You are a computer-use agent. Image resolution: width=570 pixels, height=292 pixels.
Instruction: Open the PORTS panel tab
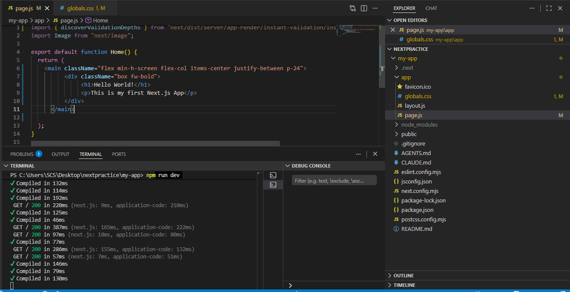pyautogui.click(x=119, y=154)
